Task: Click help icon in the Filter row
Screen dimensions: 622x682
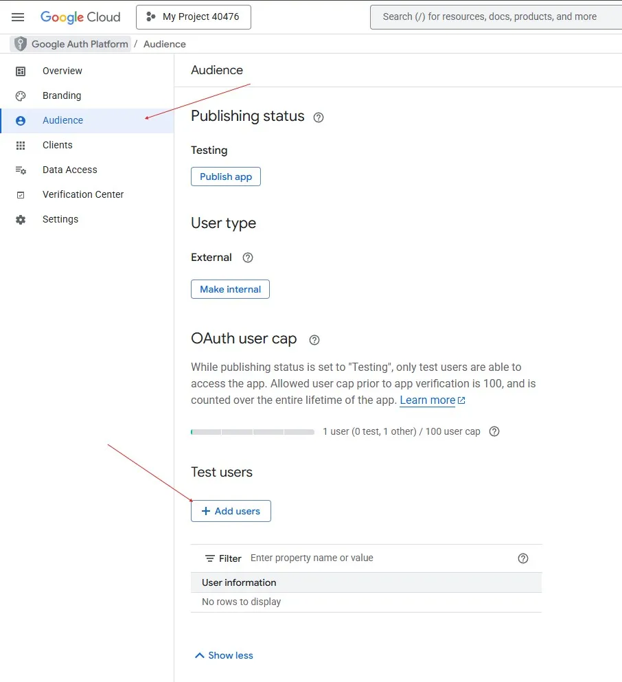Action: (523, 558)
